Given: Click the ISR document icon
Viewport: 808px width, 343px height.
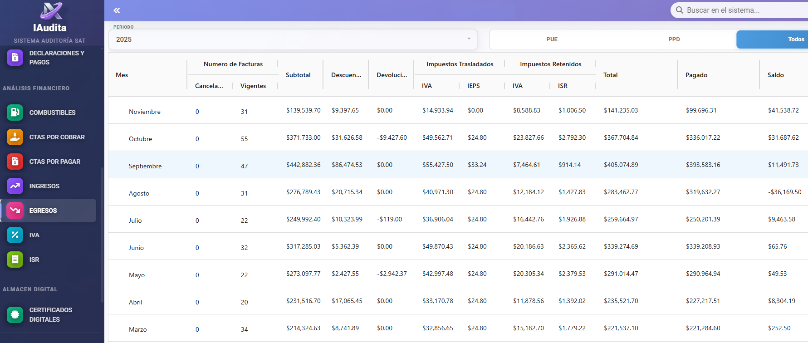Looking at the screenshot, I should [x=15, y=260].
